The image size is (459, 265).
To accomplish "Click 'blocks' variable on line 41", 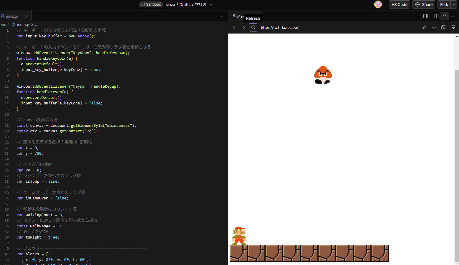I will [32, 254].
